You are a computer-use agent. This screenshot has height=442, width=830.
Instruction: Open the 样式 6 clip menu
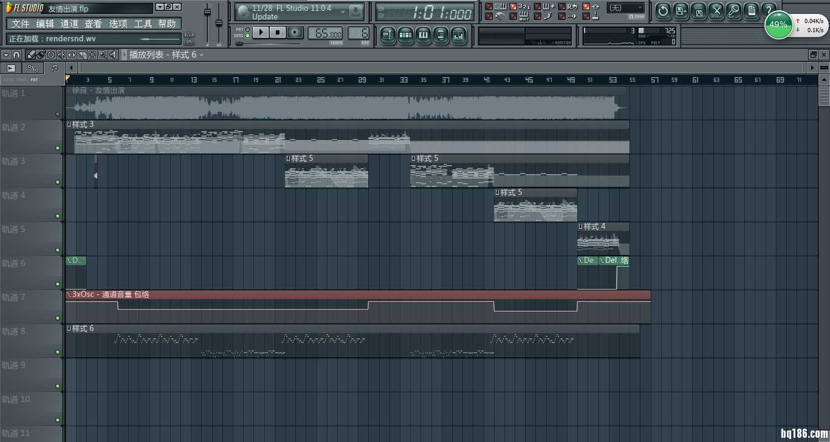click(69, 328)
